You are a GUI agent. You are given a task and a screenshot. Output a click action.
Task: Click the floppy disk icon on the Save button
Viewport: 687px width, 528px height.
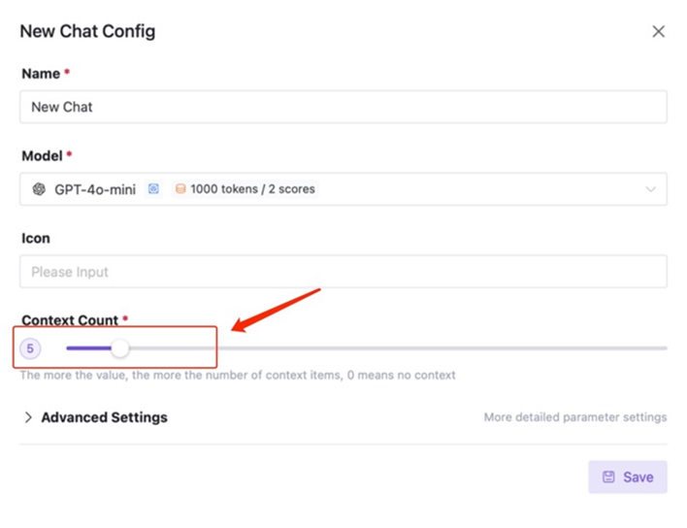coord(608,477)
